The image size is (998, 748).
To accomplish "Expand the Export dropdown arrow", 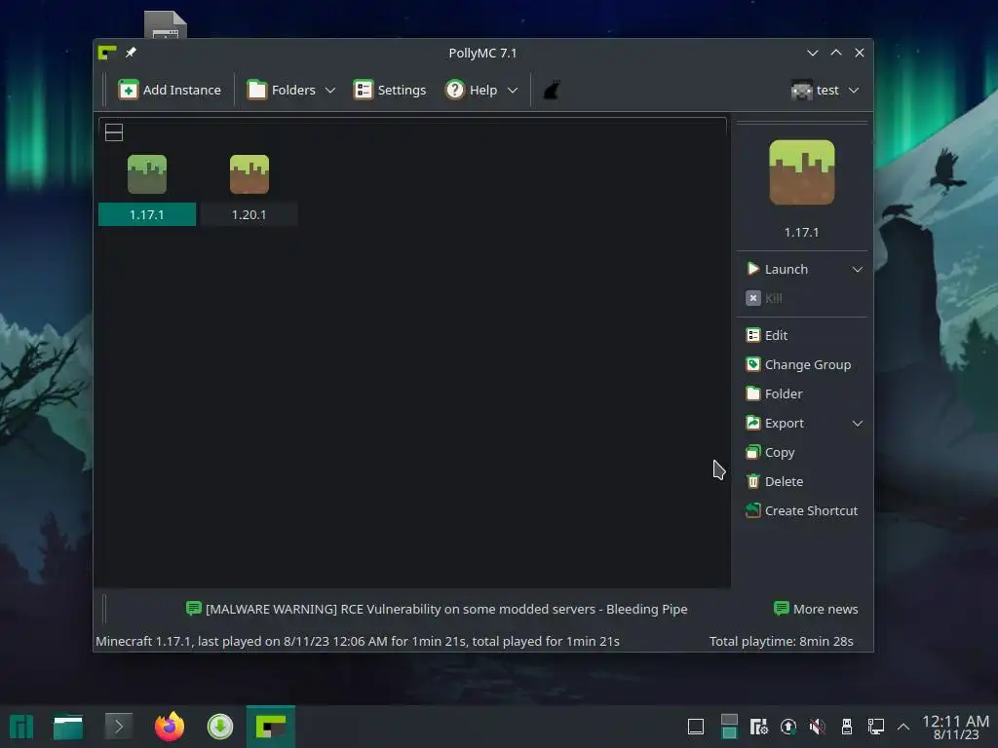I will pos(858,423).
